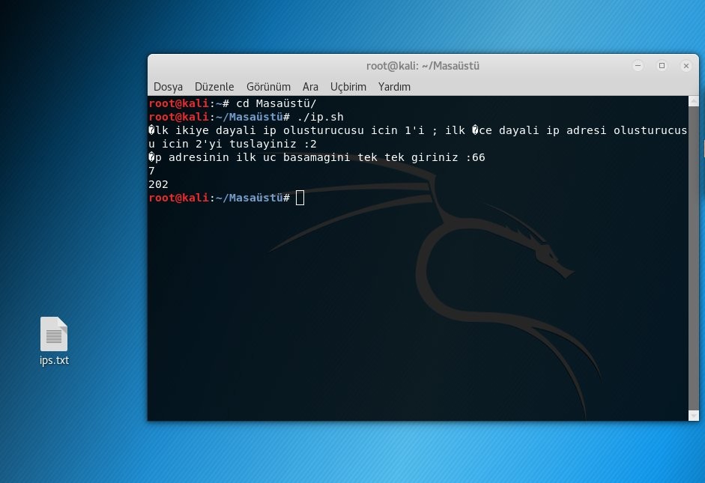This screenshot has height=483, width=705.
Task: Click the terminal cursor at last prompt
Action: [300, 198]
